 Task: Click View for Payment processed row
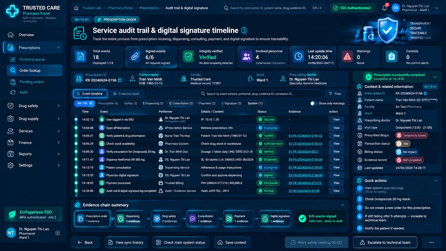pyautogui.click(x=336, y=183)
